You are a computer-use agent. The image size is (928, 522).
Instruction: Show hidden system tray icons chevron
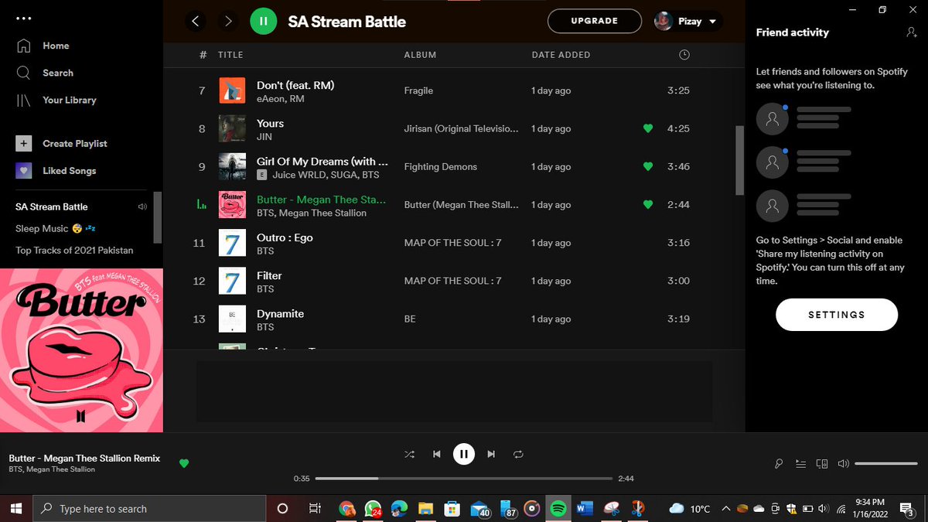[x=725, y=508]
